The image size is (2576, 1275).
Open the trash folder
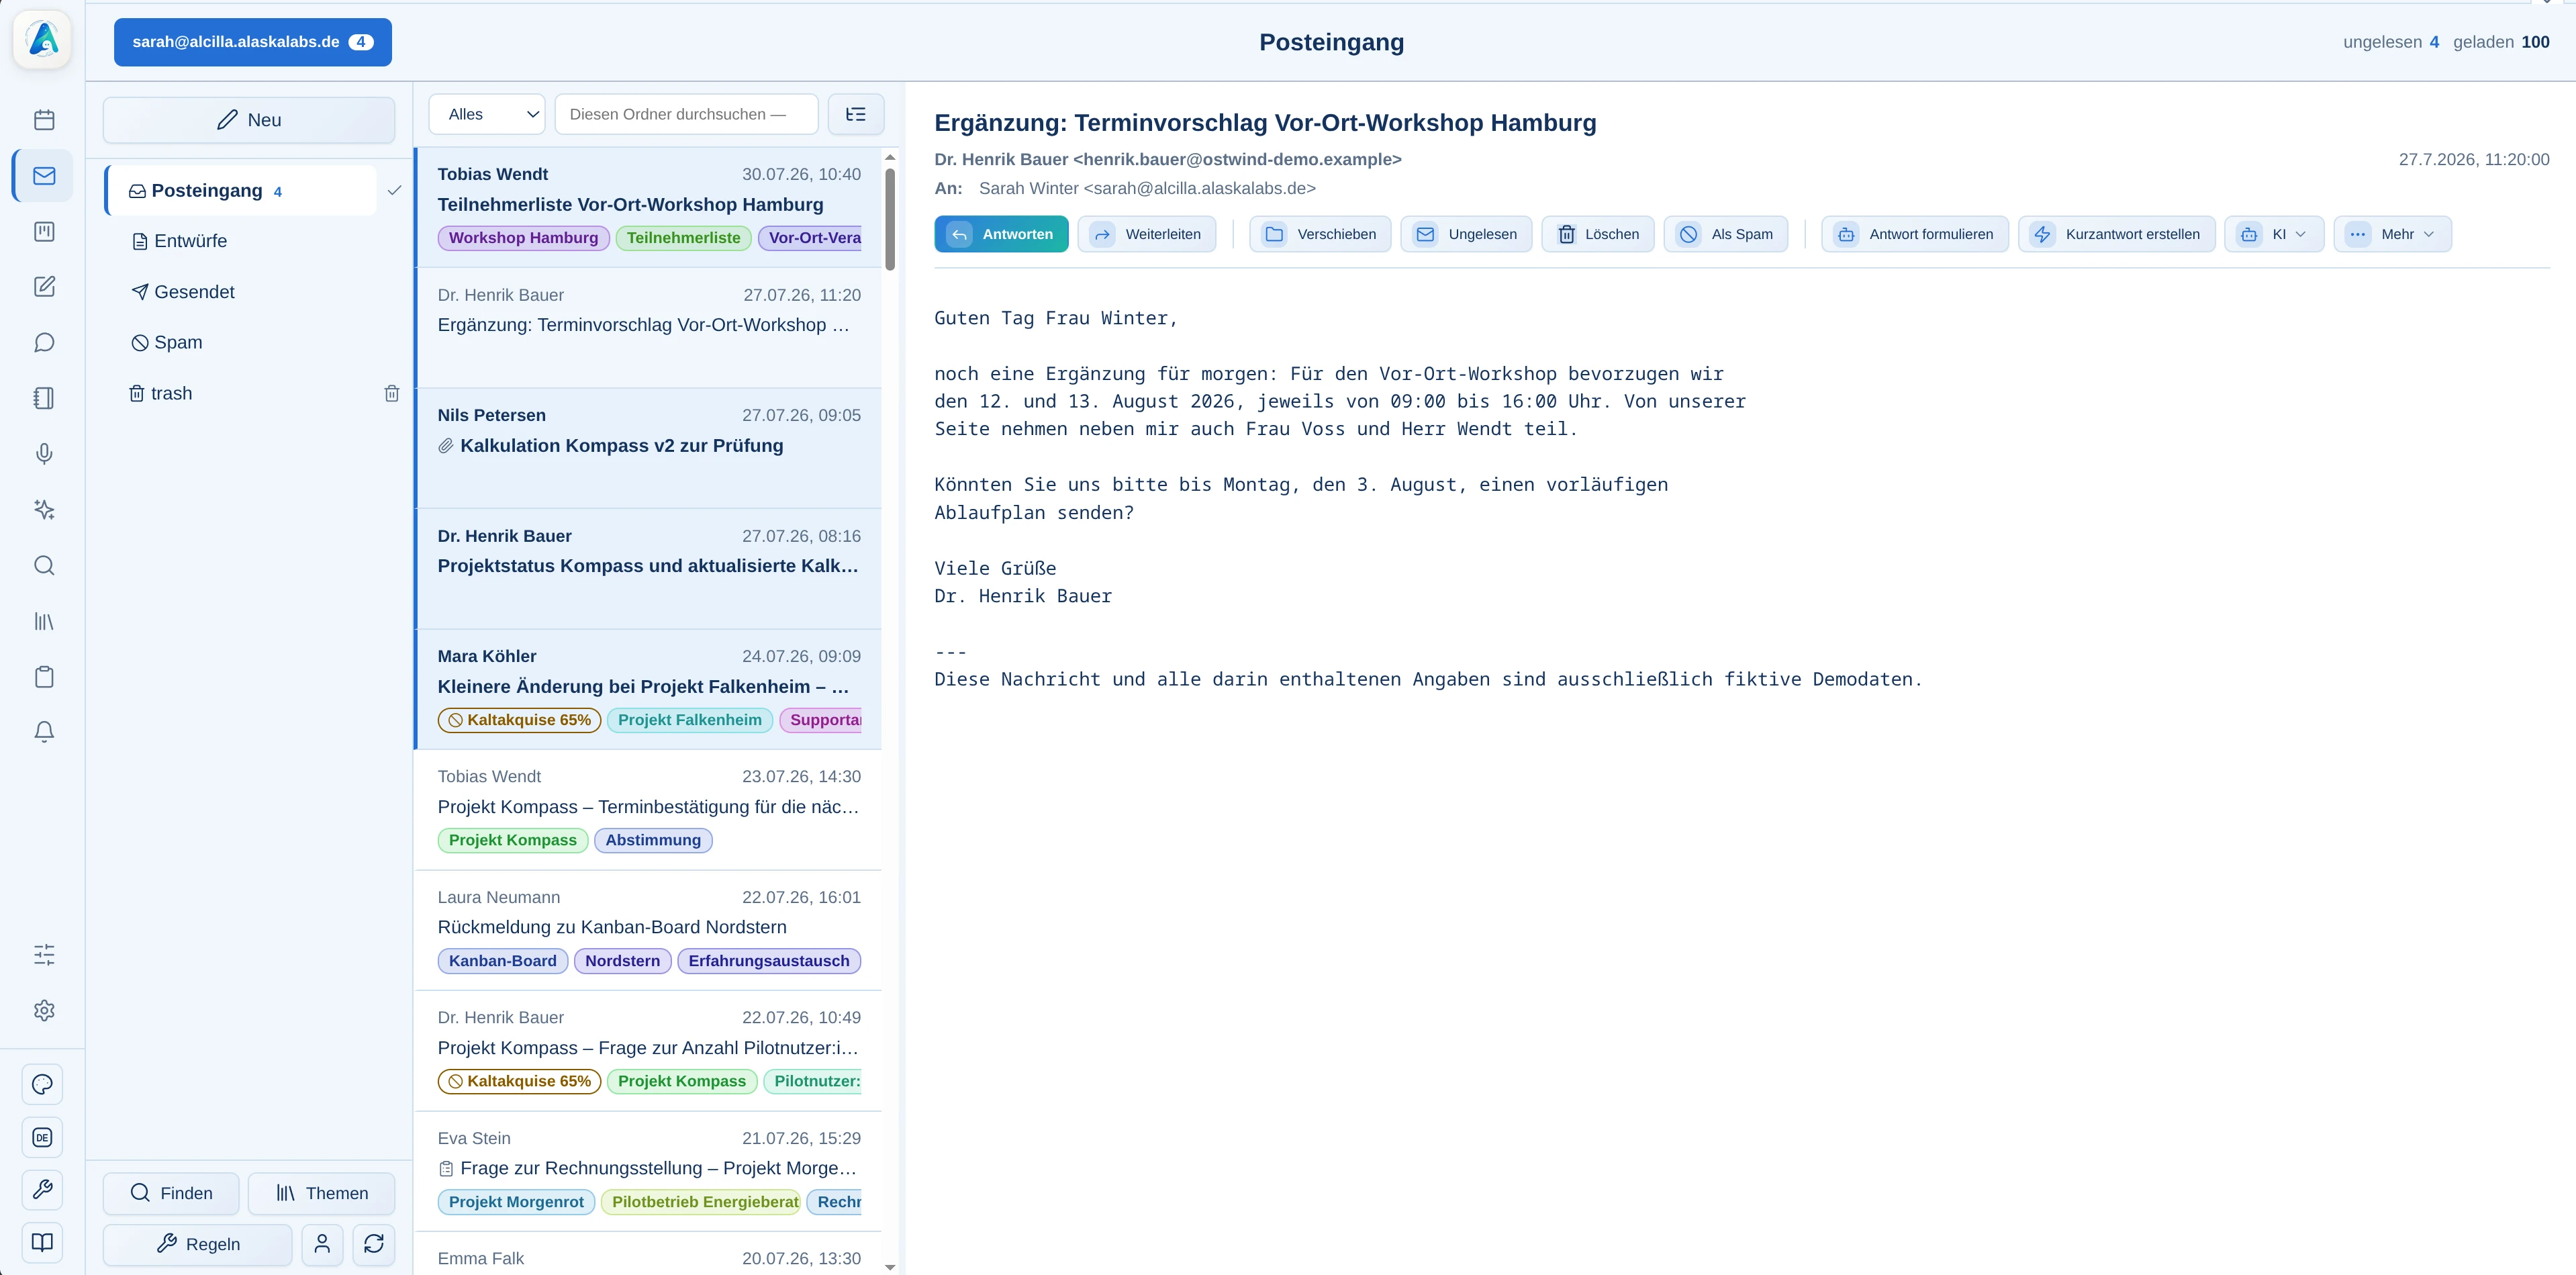click(161, 393)
